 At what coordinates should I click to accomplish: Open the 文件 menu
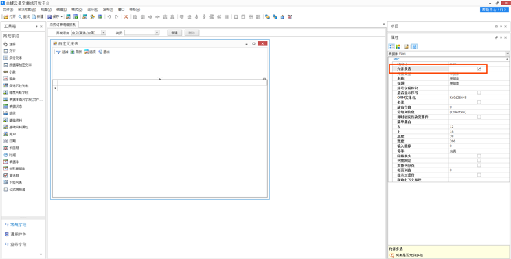(8, 10)
